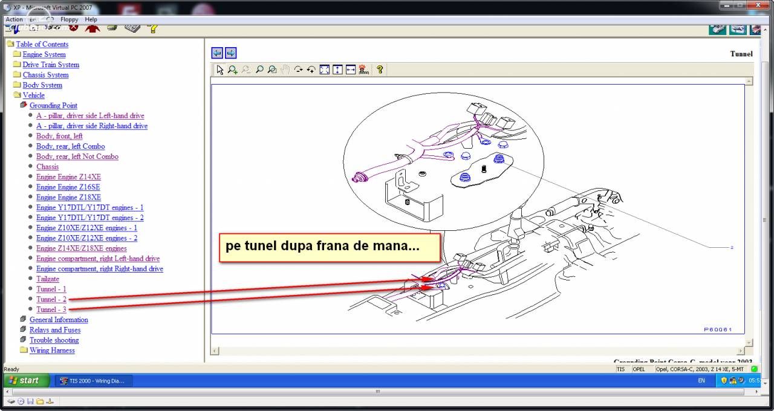Open Engine compartment, right Right-hand drive
The image size is (774, 411).
click(100, 269)
